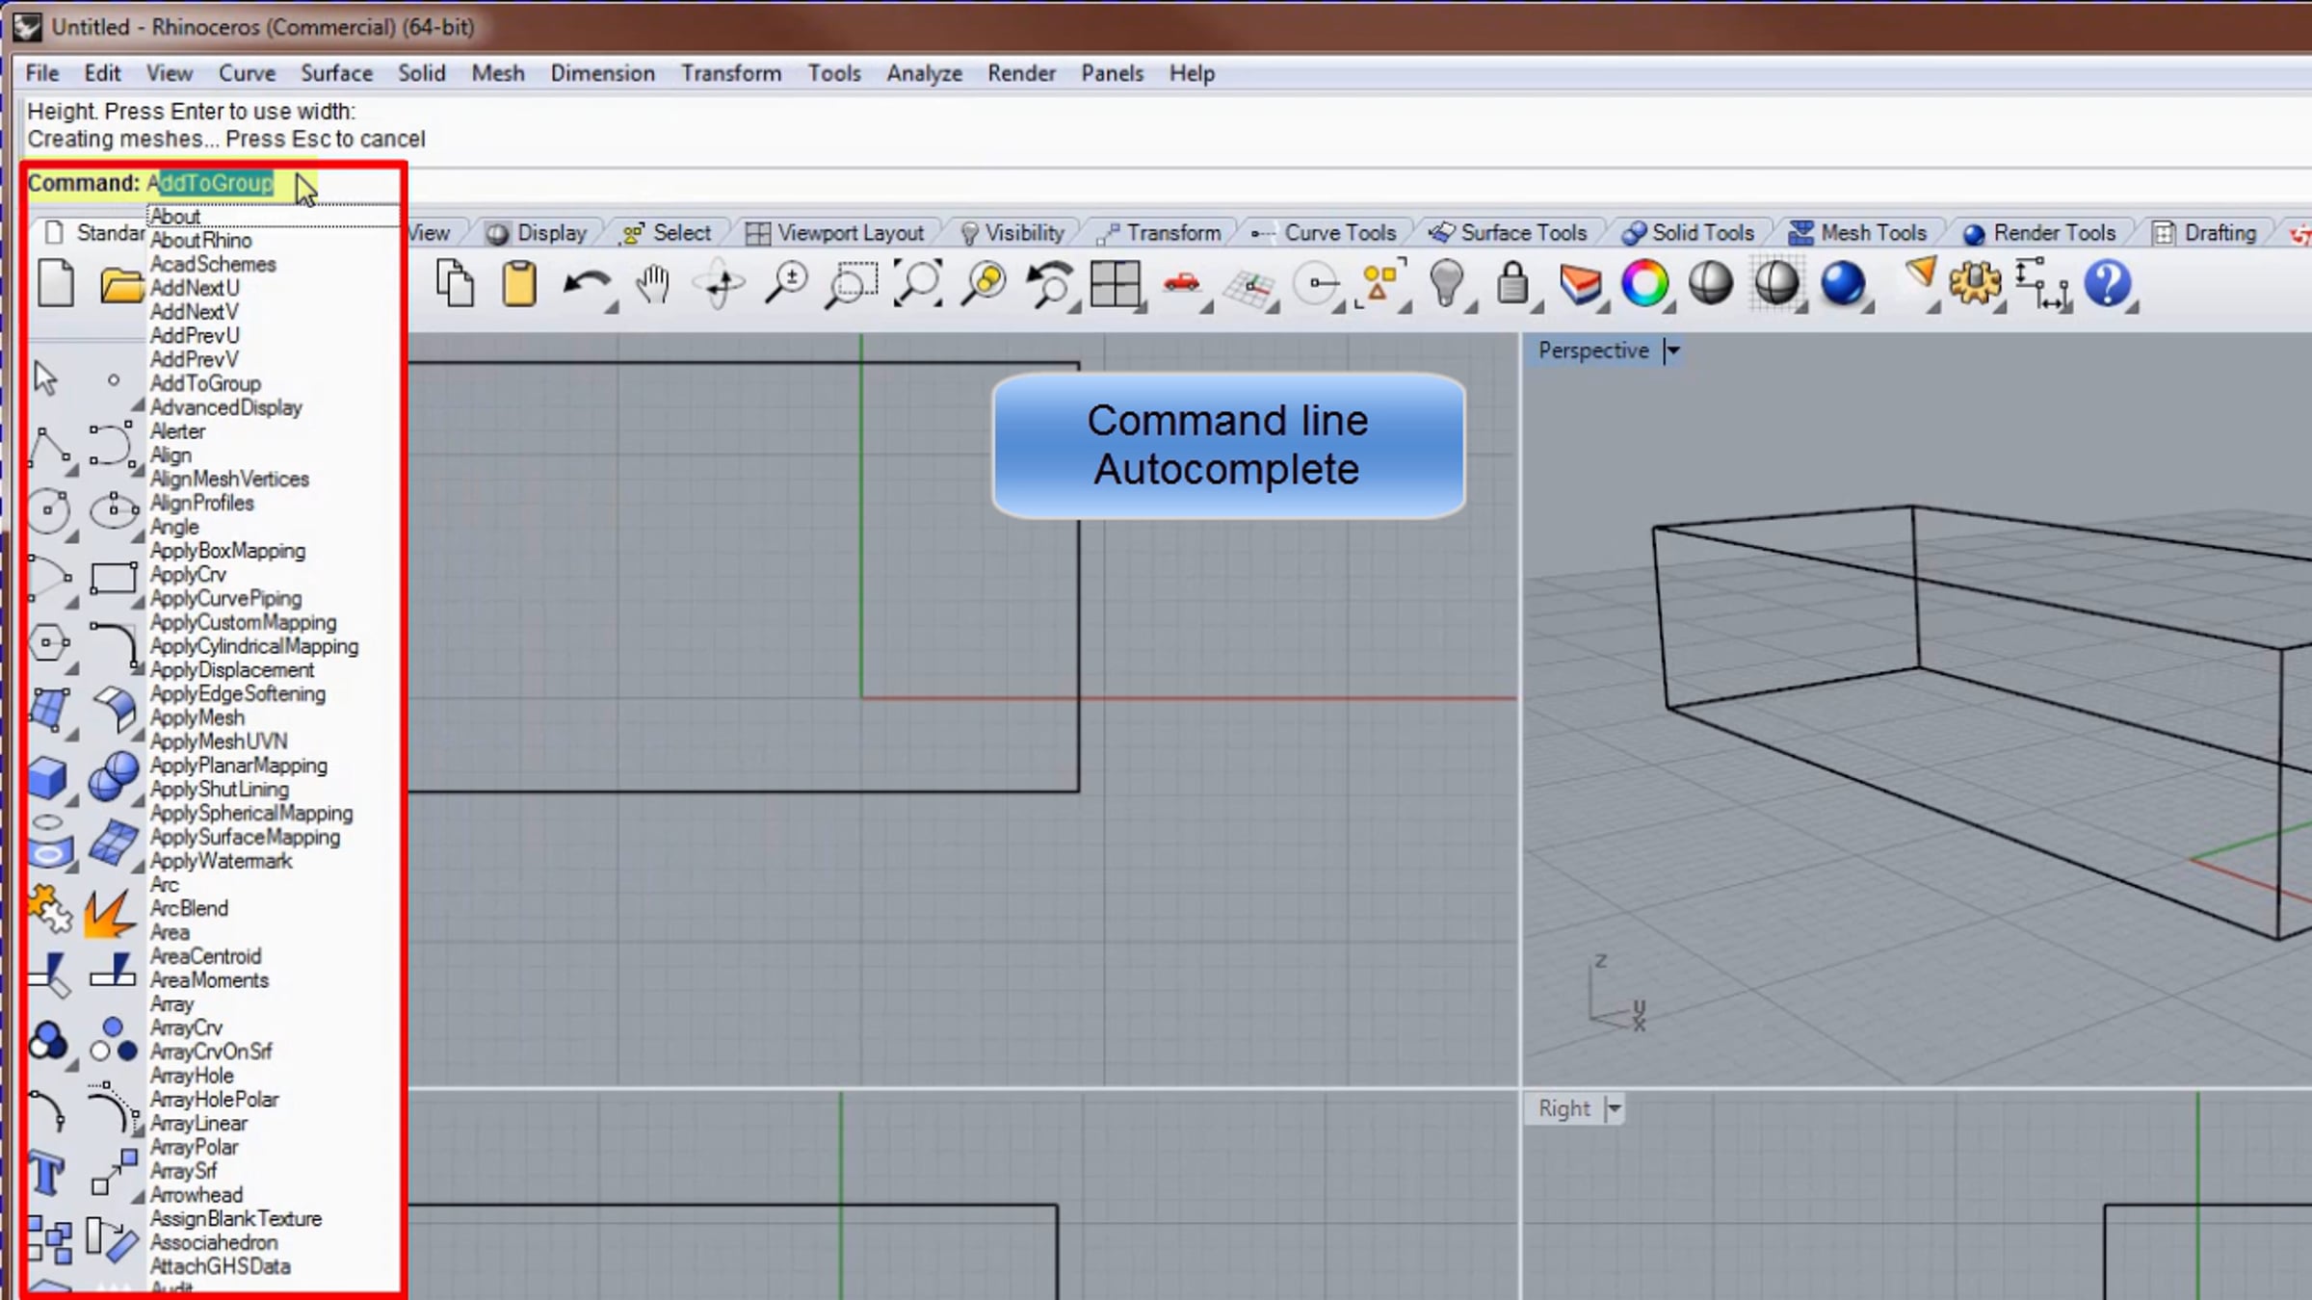2312x1300 pixels.
Task: Open the File menu
Action: (42, 73)
